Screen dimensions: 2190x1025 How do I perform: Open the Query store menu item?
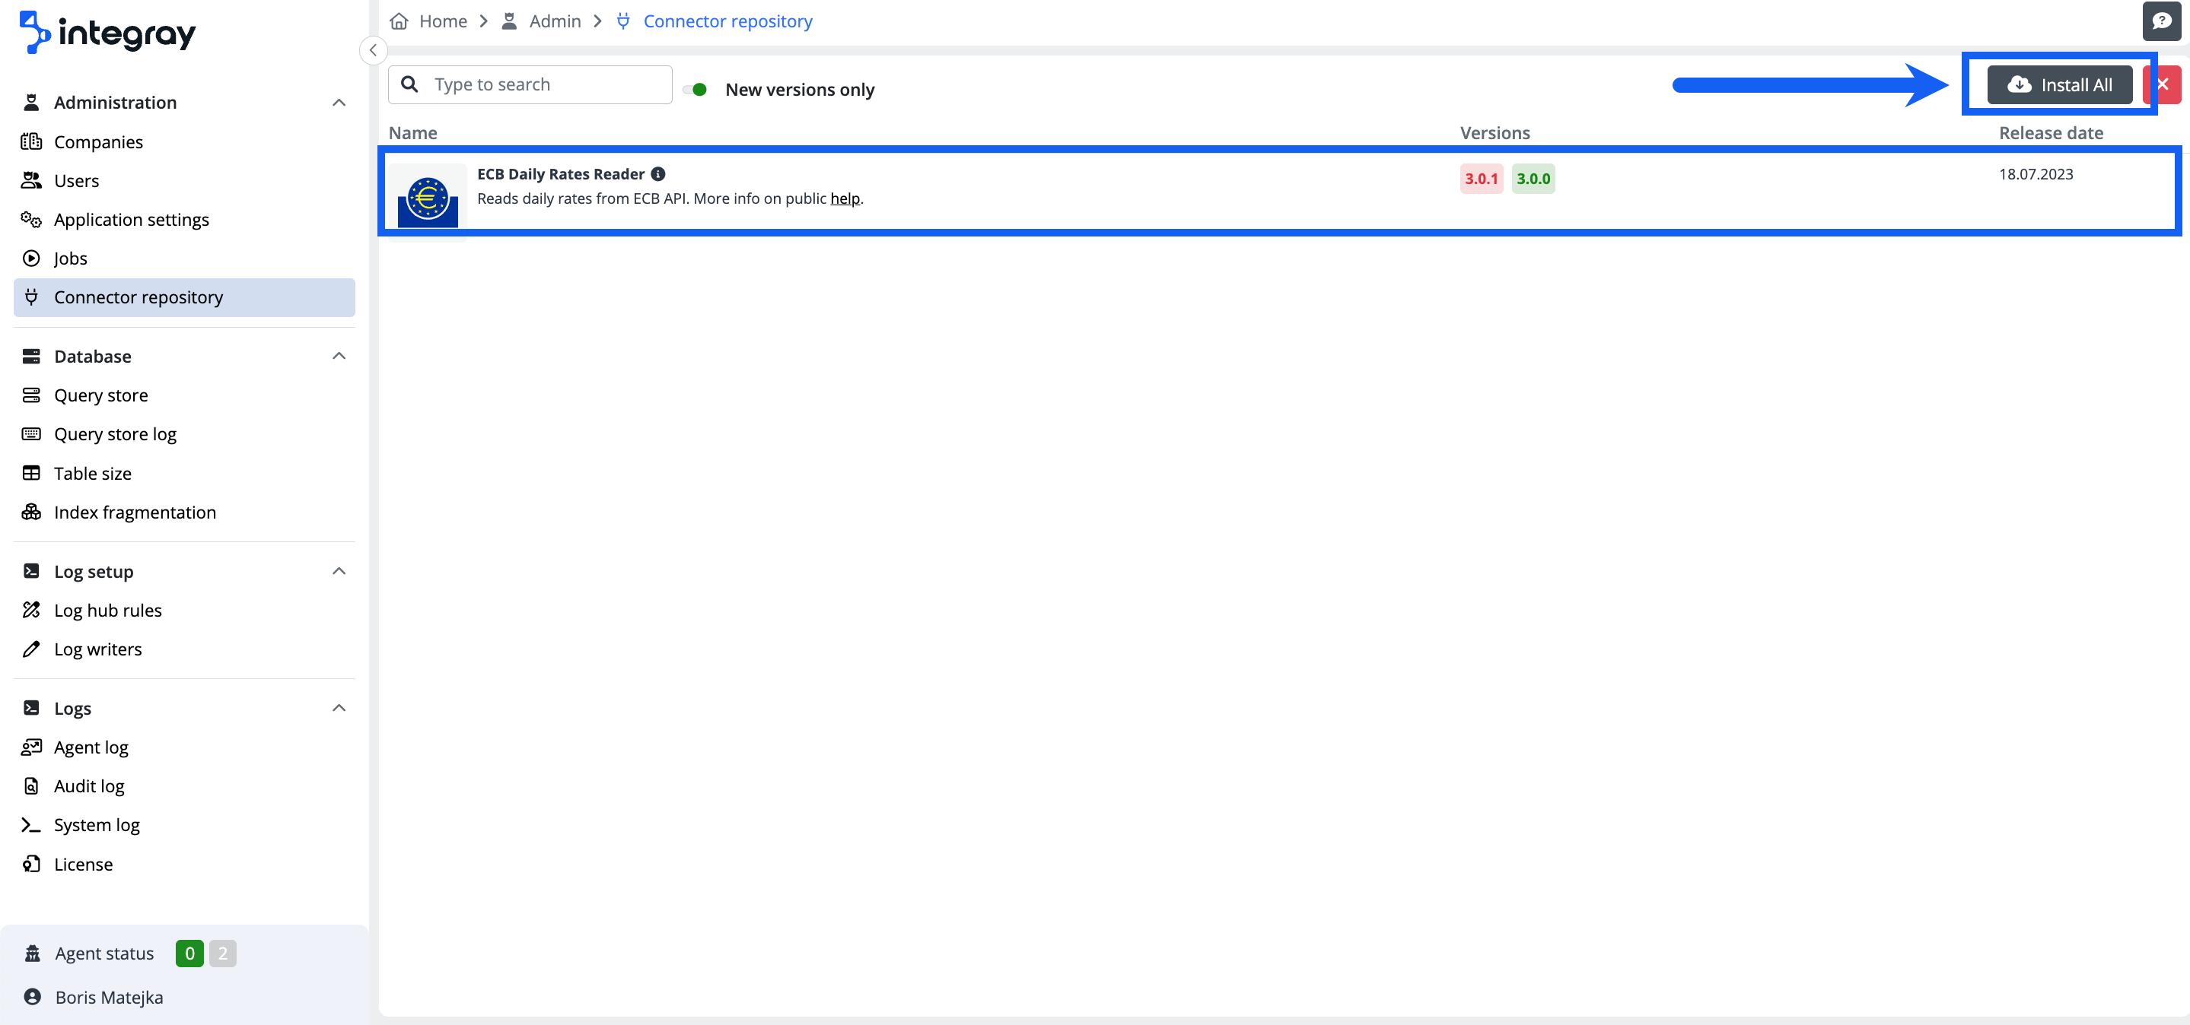pos(100,395)
